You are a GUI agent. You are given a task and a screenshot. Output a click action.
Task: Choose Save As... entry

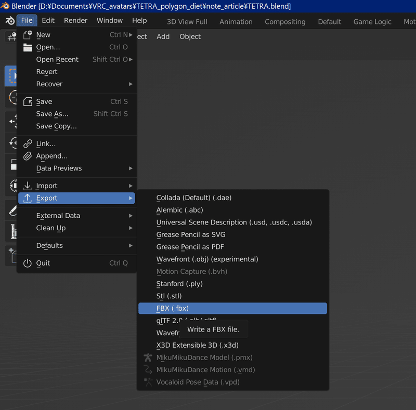pyautogui.click(x=77, y=114)
